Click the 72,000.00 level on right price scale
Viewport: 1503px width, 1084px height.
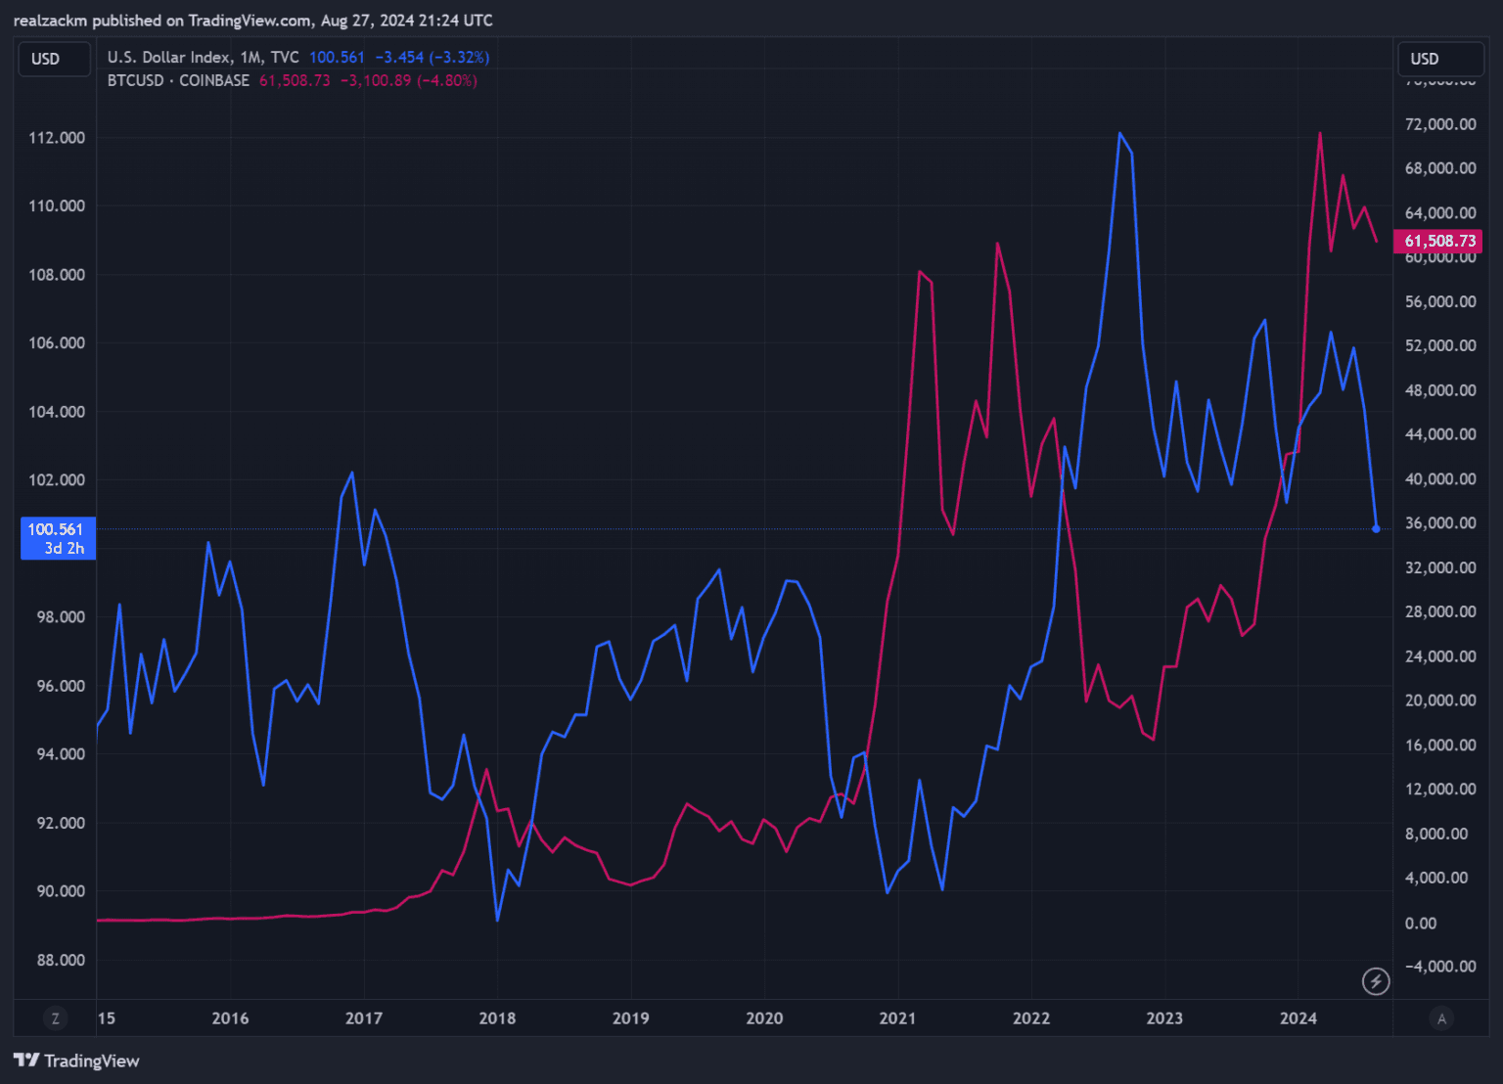point(1439,124)
